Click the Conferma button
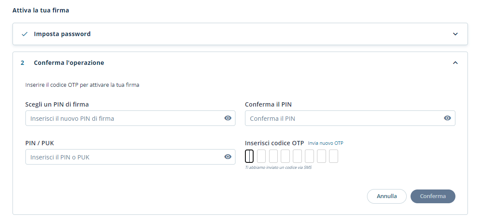The width and height of the screenshot is (480, 223). pos(433,196)
